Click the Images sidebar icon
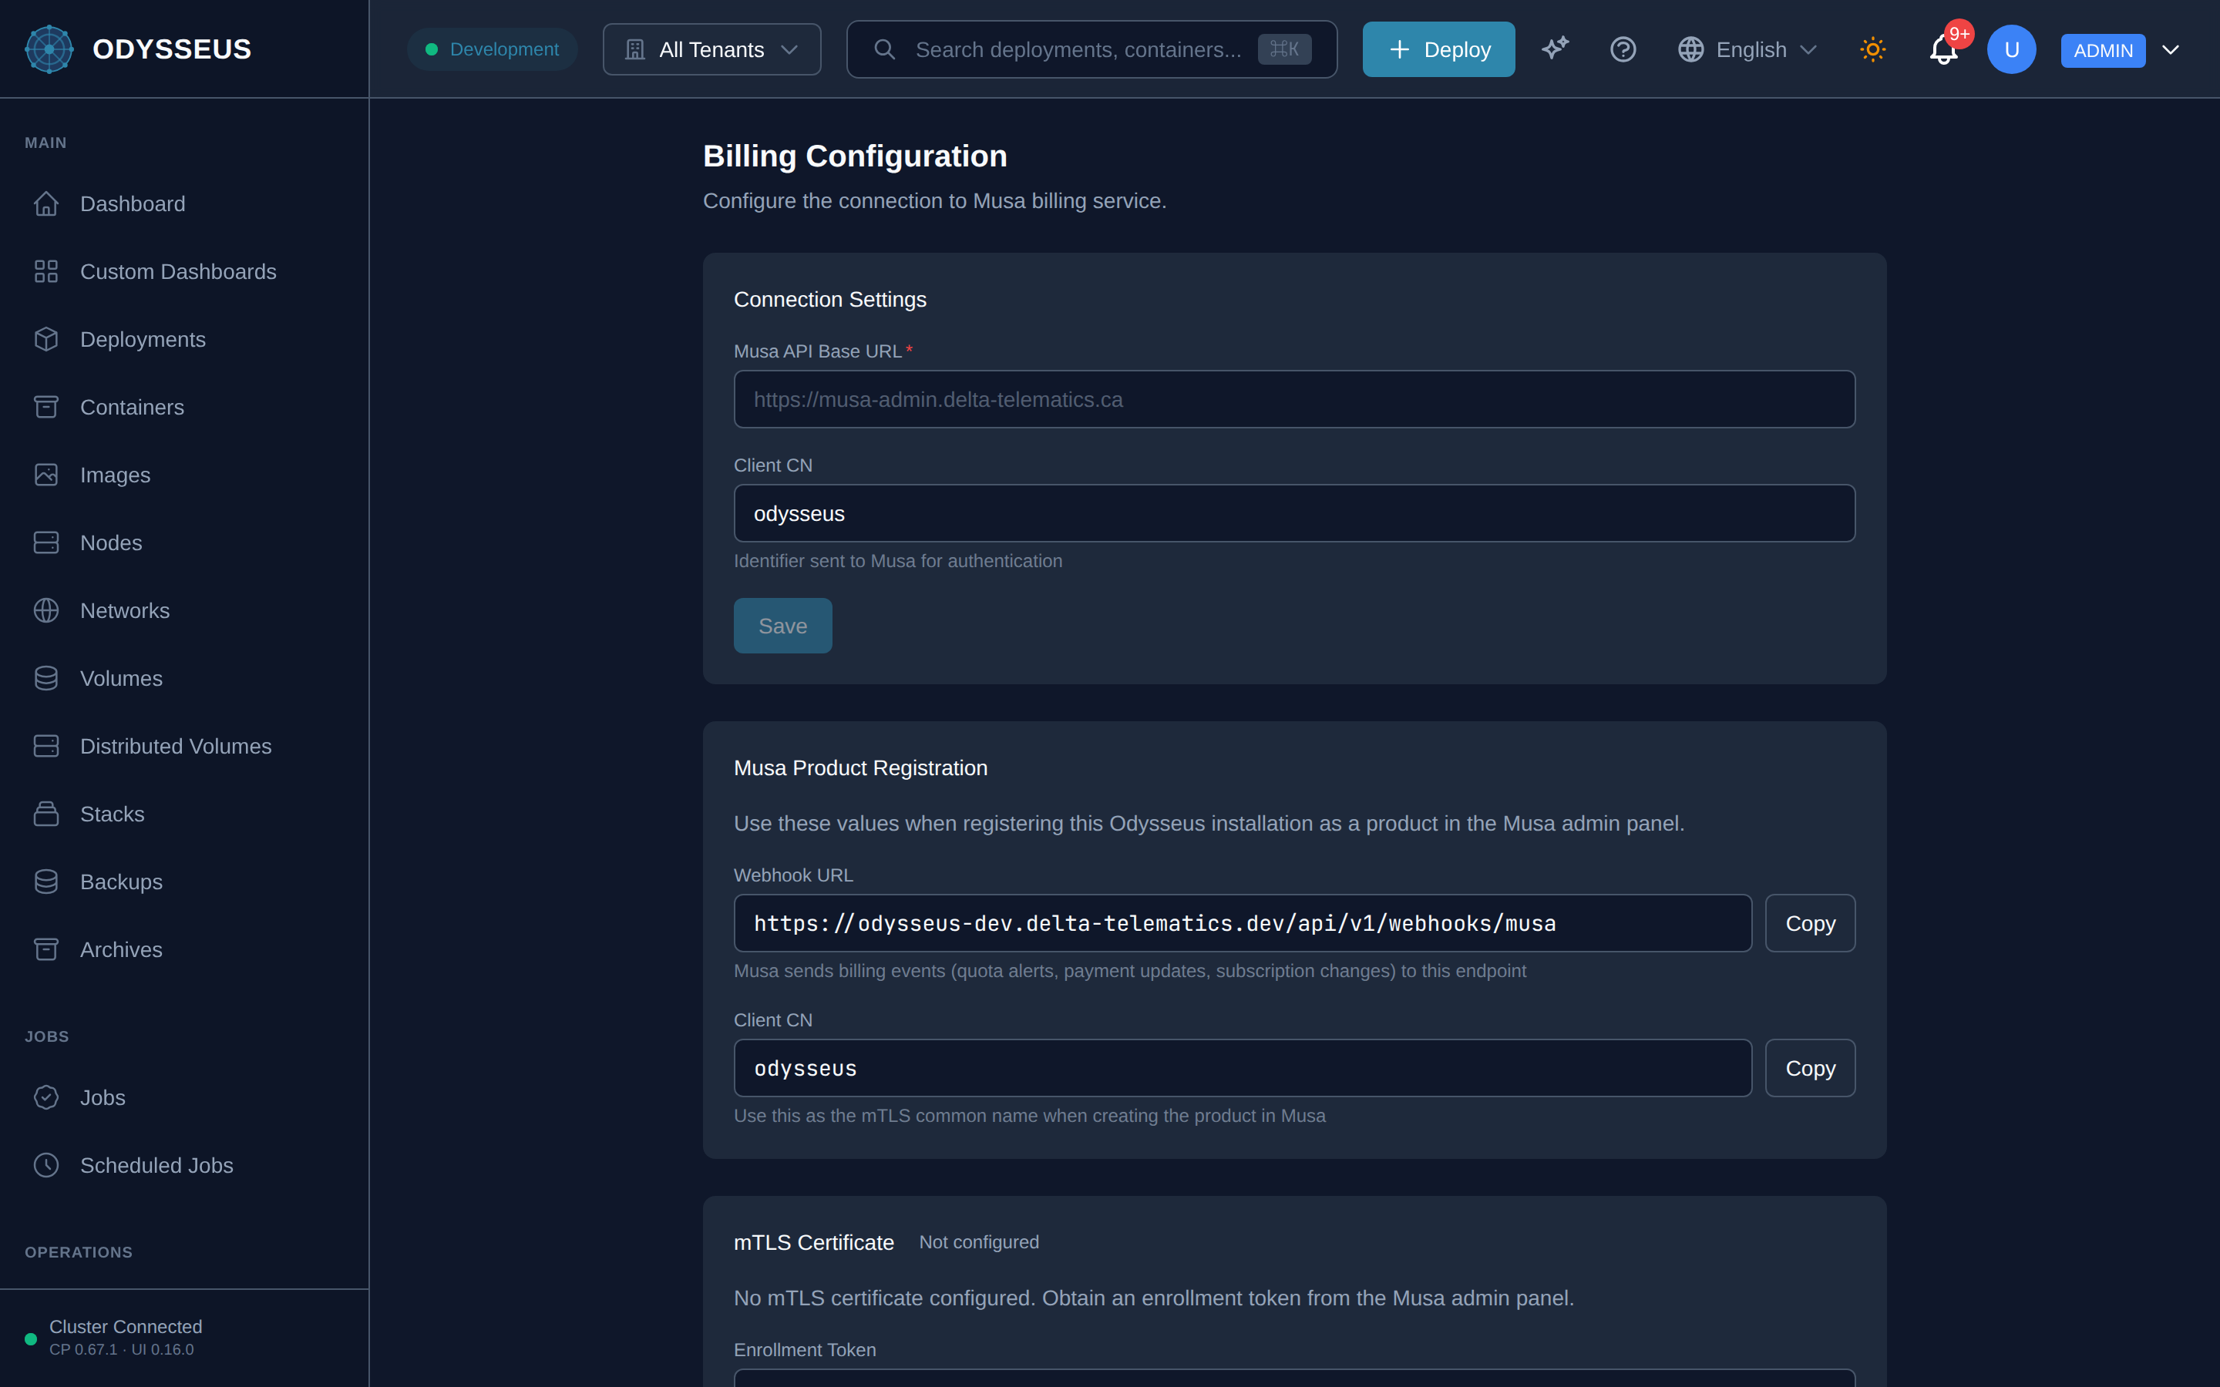Viewport: 2220px width, 1387px height. [46, 475]
